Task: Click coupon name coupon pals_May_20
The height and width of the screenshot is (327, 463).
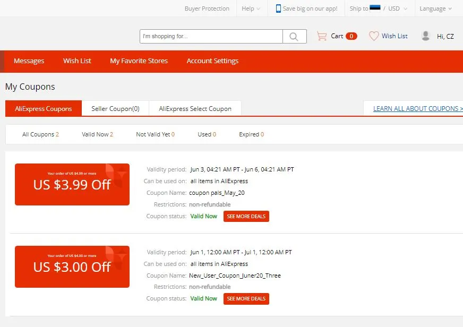Action: [217, 193]
